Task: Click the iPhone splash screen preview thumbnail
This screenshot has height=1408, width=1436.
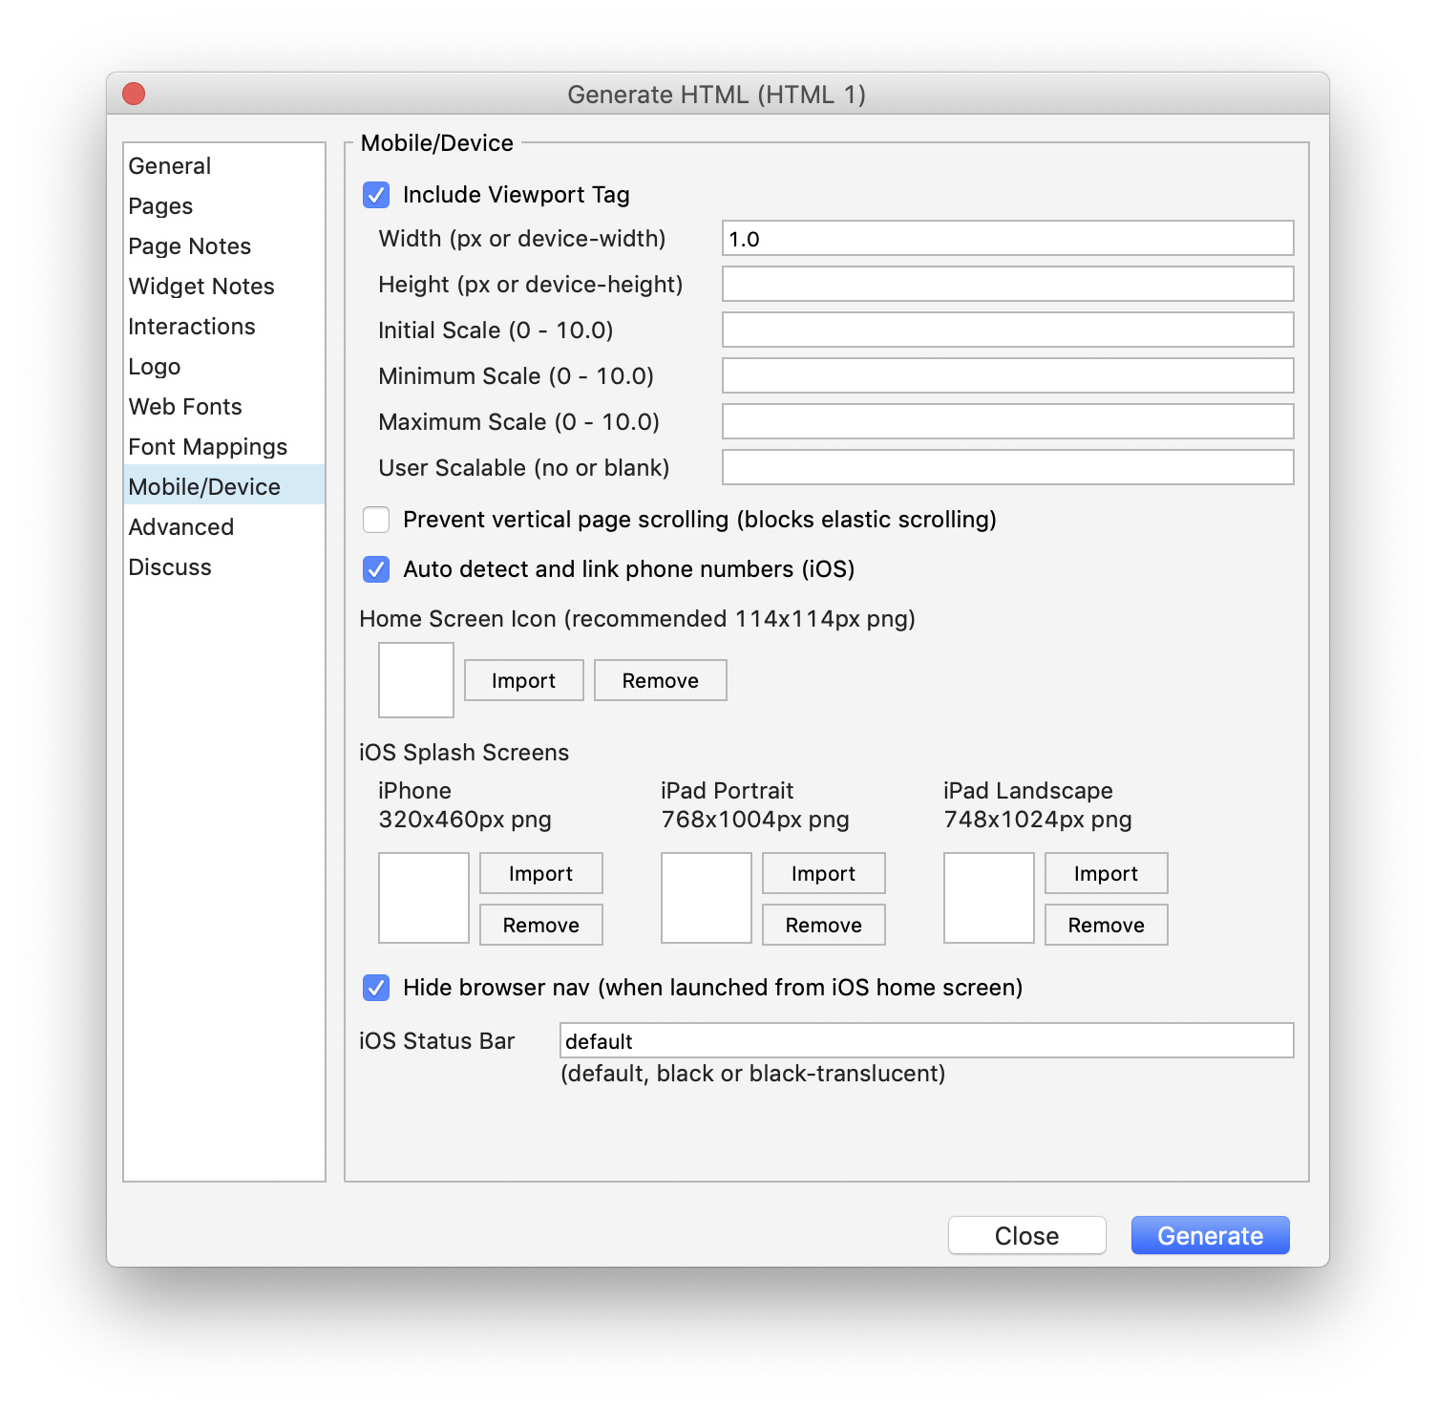Action: point(424,898)
